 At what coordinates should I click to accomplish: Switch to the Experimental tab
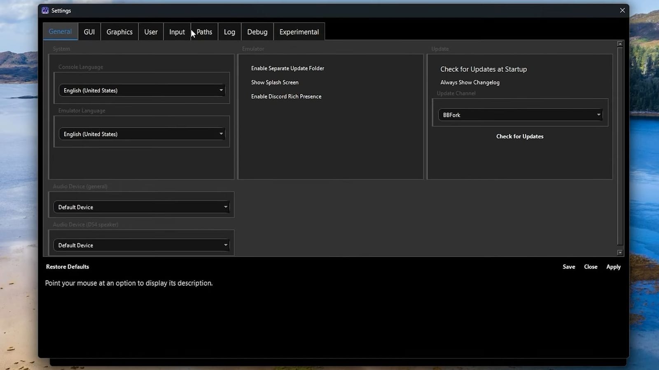tap(299, 32)
